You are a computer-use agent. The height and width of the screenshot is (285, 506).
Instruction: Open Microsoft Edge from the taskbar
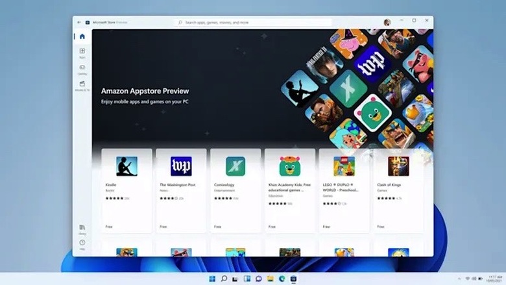coord(282,279)
